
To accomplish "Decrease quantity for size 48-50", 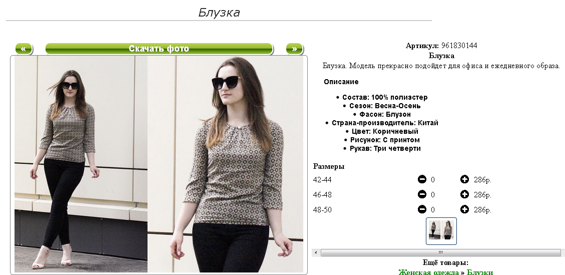I will point(422,209).
